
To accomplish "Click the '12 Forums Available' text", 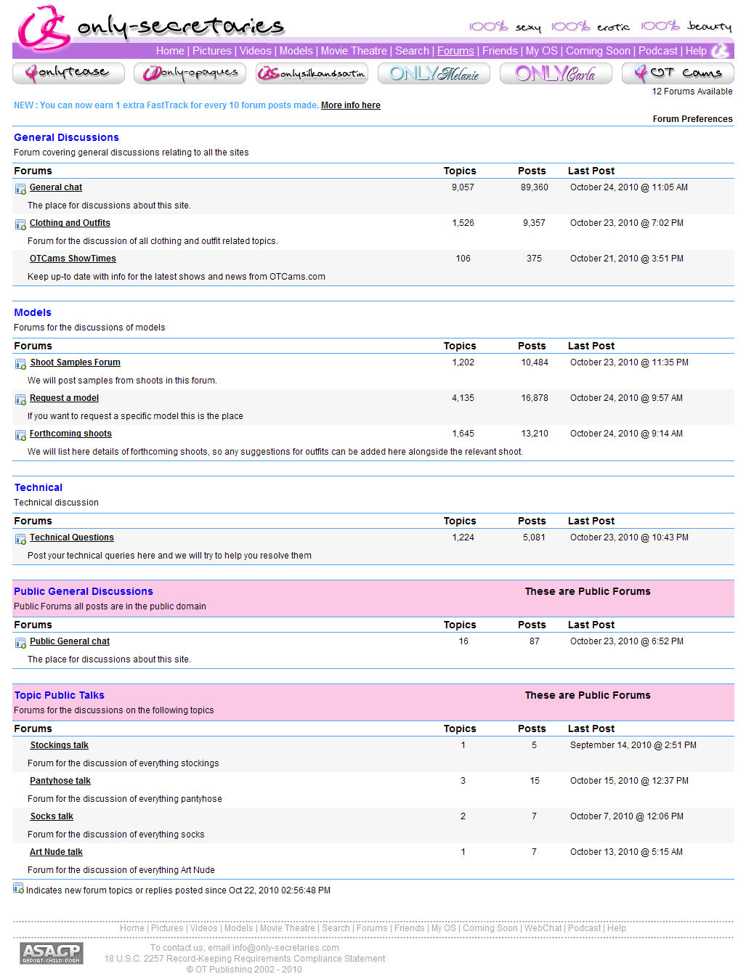I will [692, 92].
